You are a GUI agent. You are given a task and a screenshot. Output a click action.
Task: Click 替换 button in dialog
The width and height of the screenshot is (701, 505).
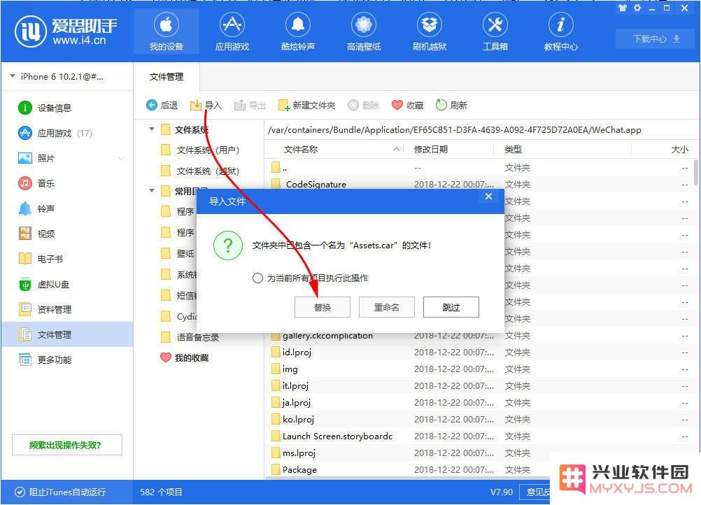click(323, 307)
